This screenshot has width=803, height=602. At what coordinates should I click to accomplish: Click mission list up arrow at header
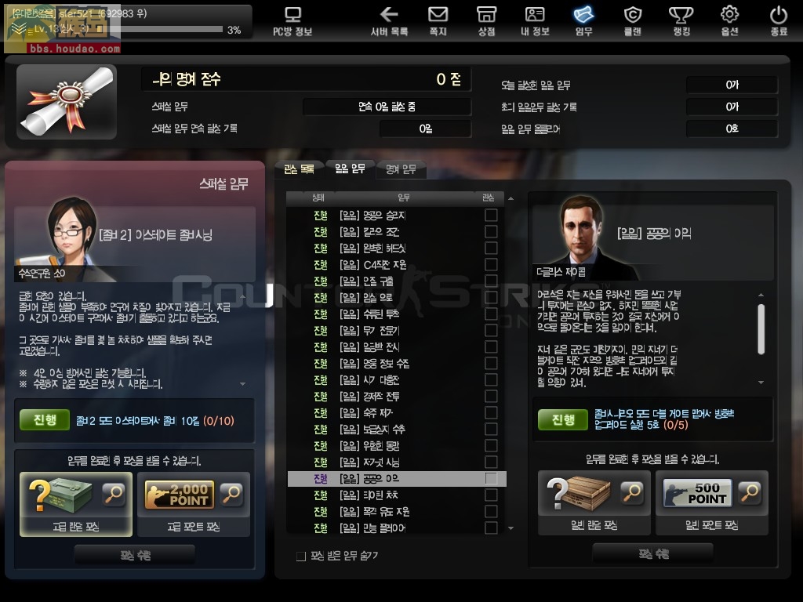click(x=511, y=198)
